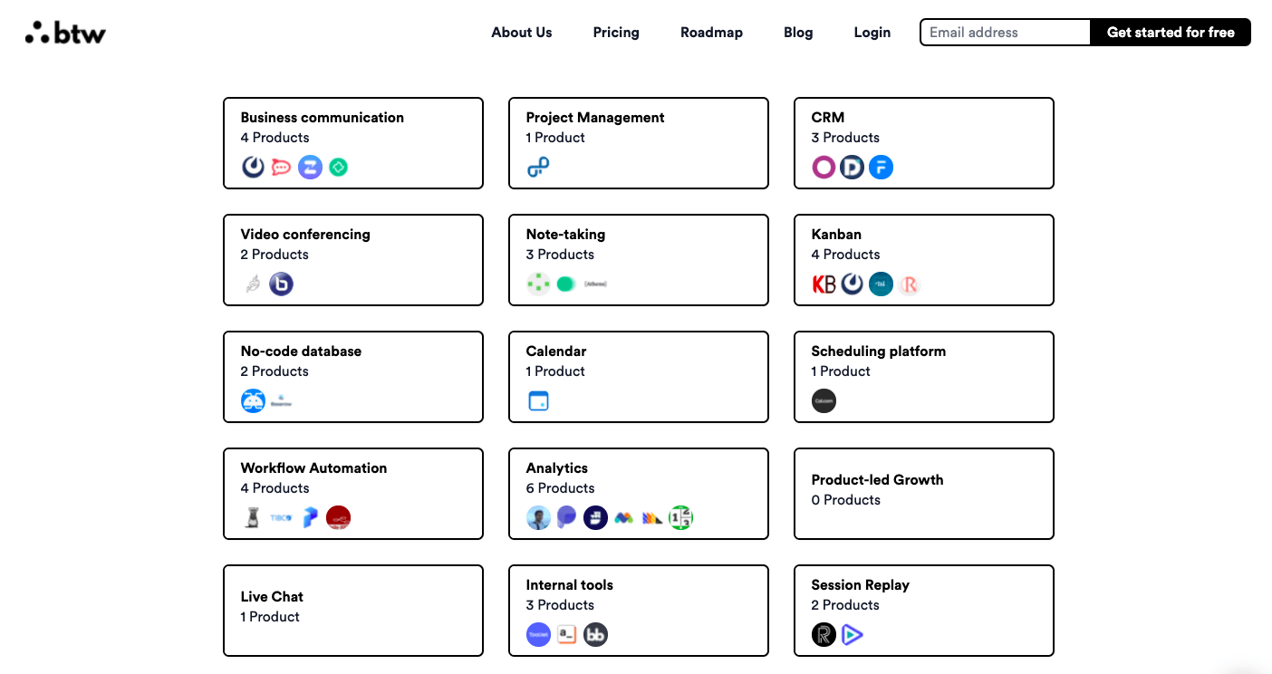Screen dimensions: 1272x674
Task: Click the blue play icon under Session Replay
Action: [x=853, y=634]
